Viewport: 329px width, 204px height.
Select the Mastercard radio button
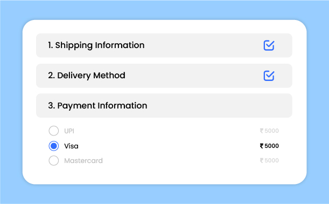54,161
